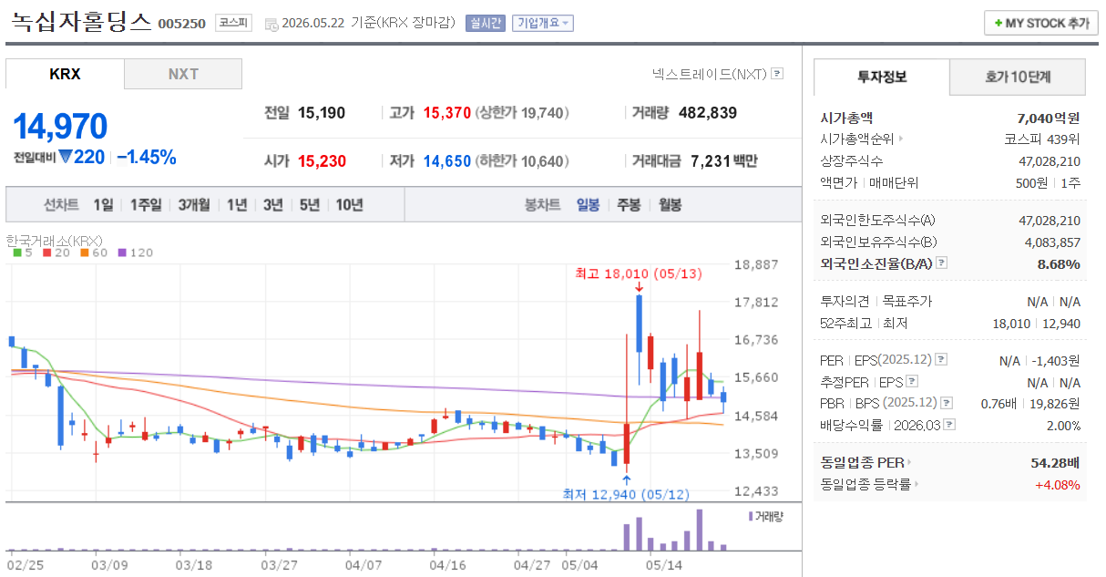The image size is (1106, 577).
Task: Click the calendar clock icon beside the date
Action: (271, 24)
